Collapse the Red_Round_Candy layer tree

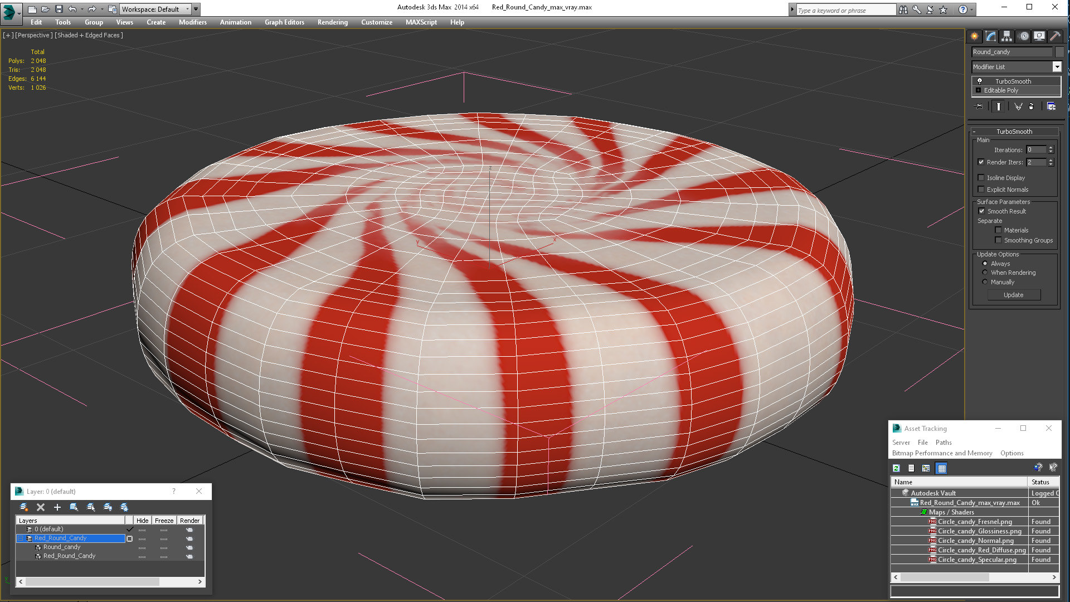tap(21, 538)
